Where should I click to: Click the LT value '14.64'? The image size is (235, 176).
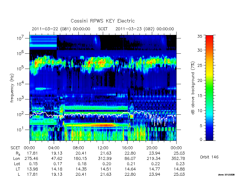130,169
